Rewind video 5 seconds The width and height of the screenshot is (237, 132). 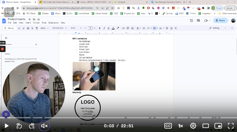pyautogui.click(x=19, y=126)
